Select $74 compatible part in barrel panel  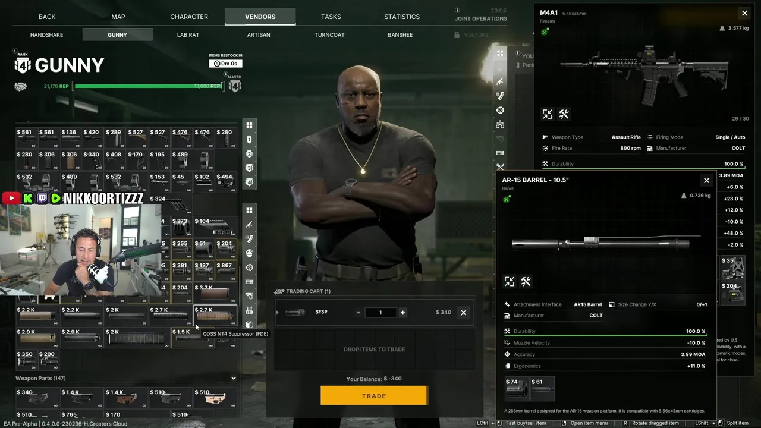[515, 389]
